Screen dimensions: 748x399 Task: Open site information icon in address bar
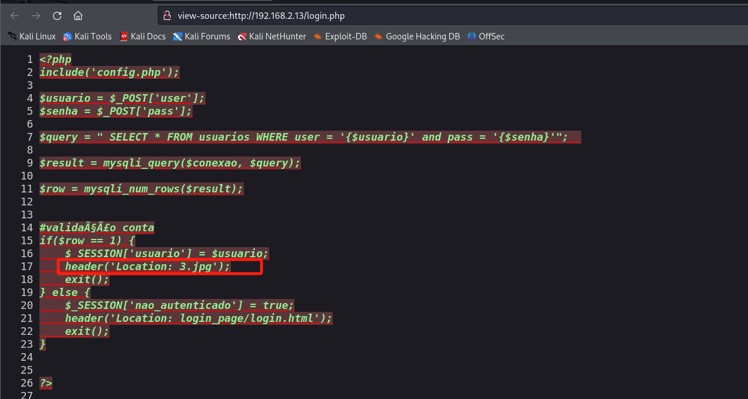(x=167, y=16)
